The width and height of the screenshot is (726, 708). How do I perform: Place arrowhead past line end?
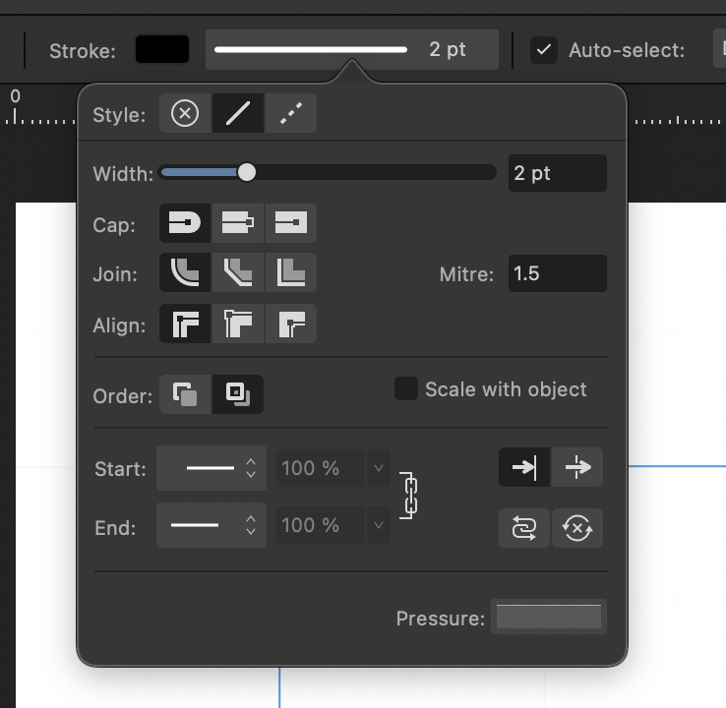577,467
